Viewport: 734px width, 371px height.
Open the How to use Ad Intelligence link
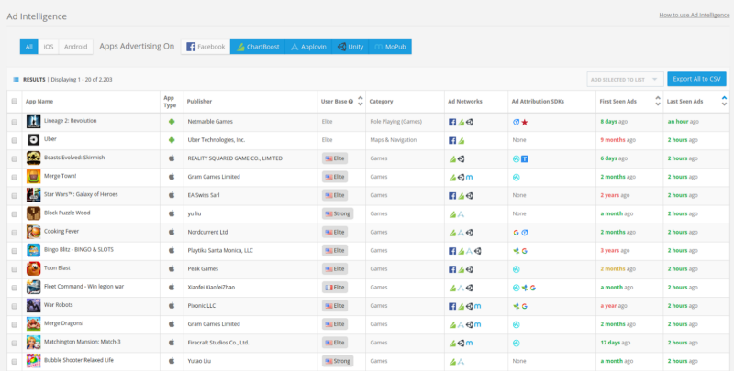tap(695, 15)
